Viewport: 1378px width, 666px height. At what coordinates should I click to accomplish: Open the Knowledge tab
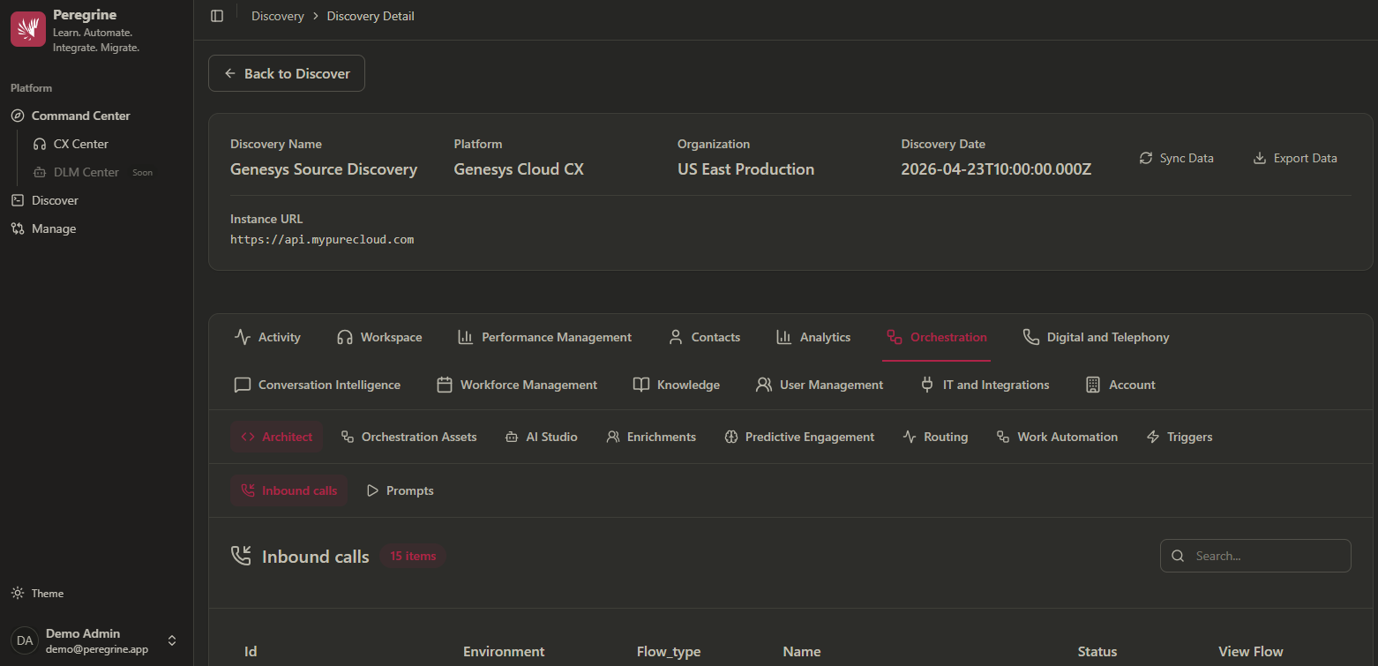tap(677, 385)
